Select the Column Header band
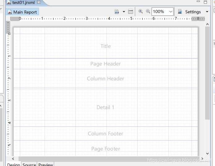The image size is (215, 166). click(x=105, y=79)
